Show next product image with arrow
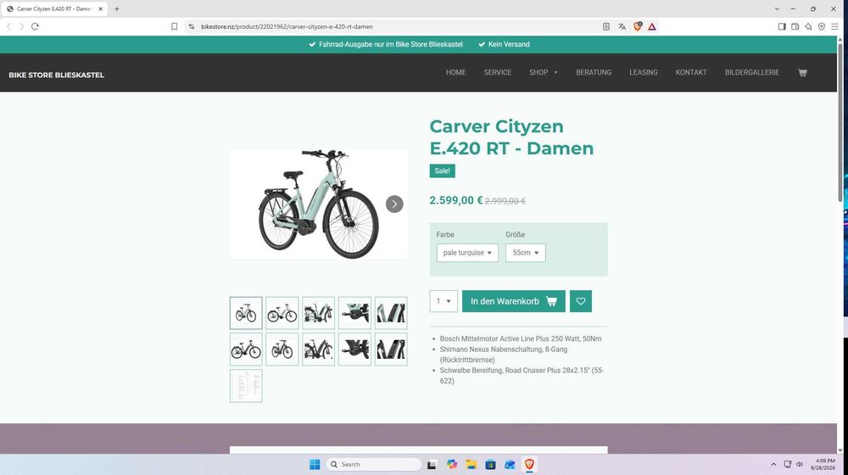 (394, 204)
